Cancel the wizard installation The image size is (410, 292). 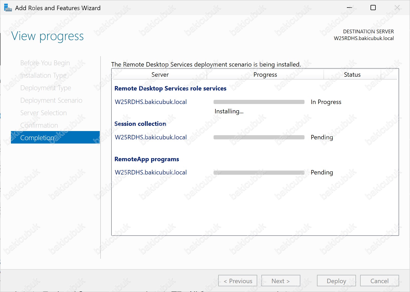coord(379,281)
